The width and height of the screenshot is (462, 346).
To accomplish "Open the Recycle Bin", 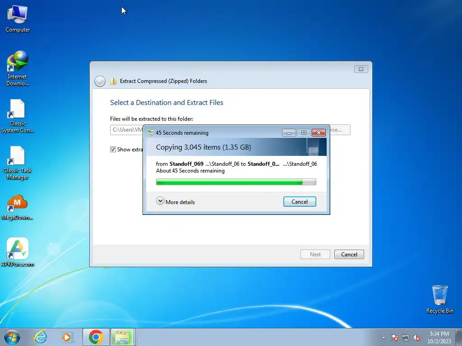I will pos(439,299).
